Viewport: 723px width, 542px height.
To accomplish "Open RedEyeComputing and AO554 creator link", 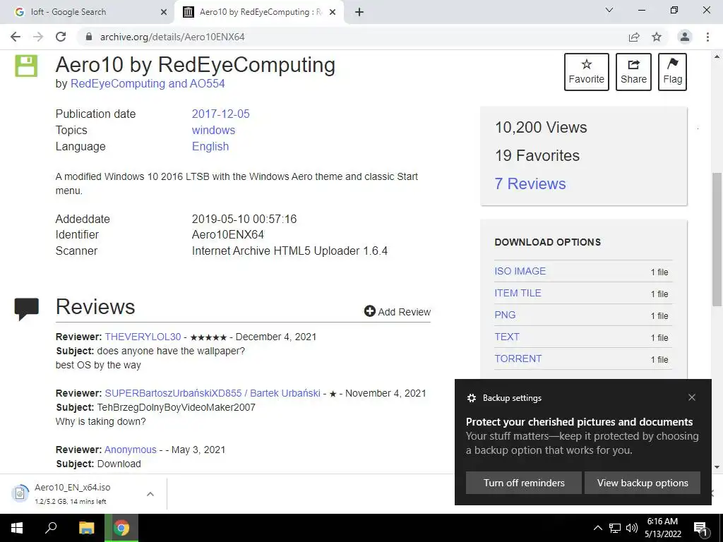I will [147, 83].
